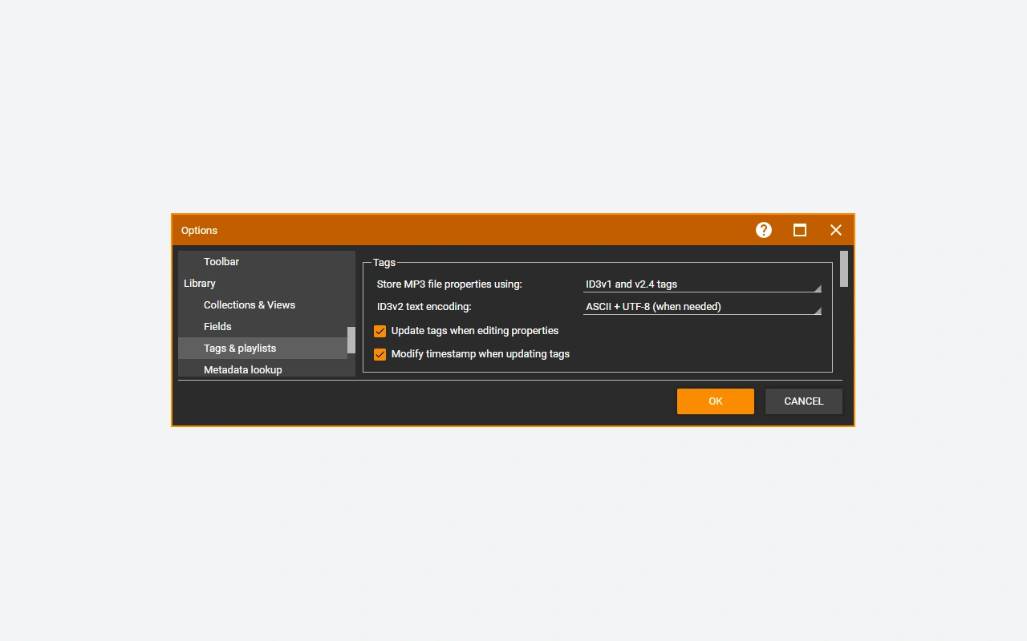Image resolution: width=1027 pixels, height=641 pixels.
Task: Confirm with the OK button
Action: pos(716,401)
